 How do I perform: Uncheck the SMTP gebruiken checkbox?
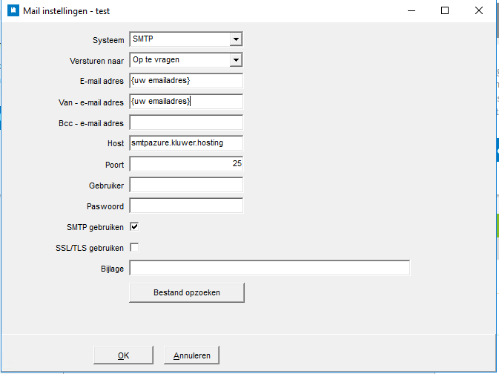pyautogui.click(x=134, y=226)
